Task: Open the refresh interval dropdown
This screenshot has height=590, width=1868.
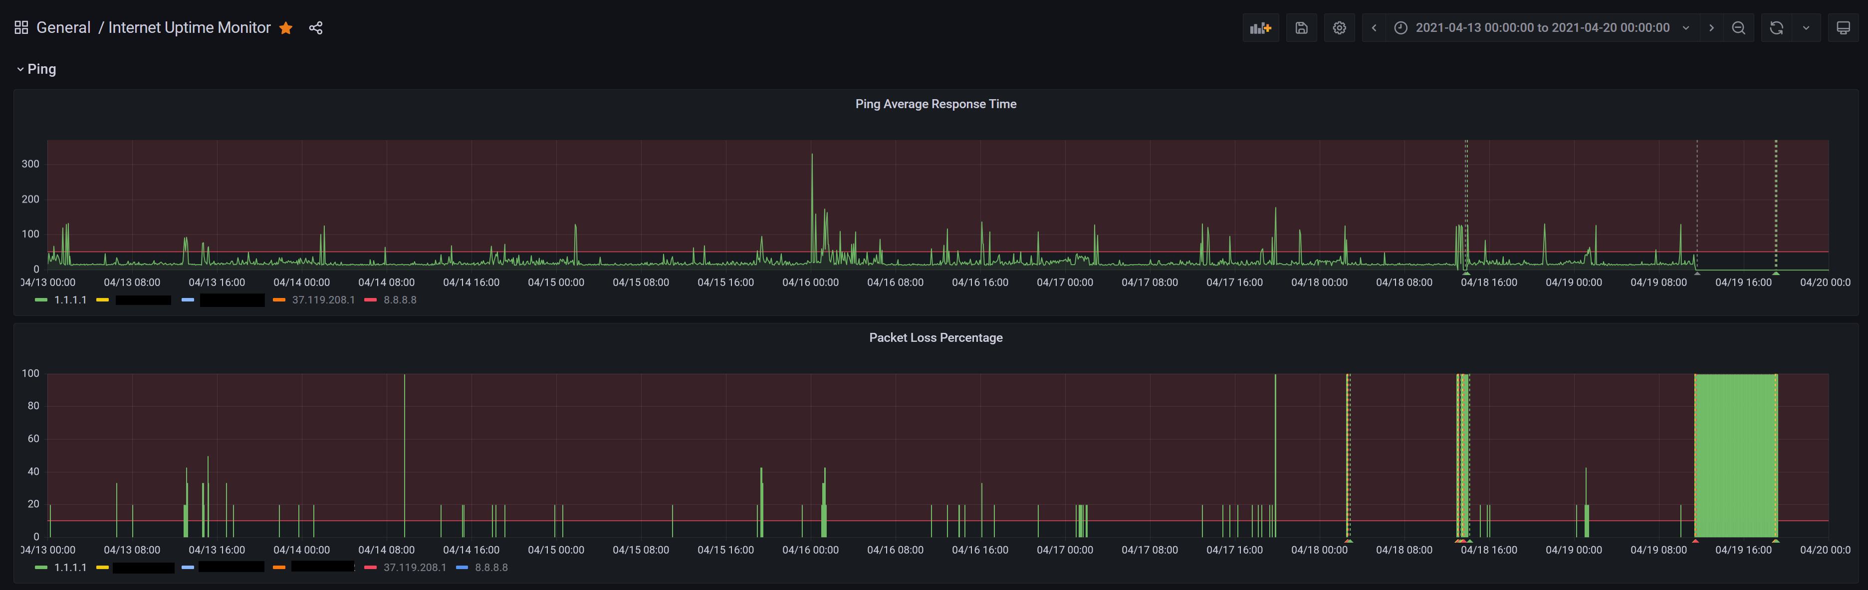Action: 1806,27
